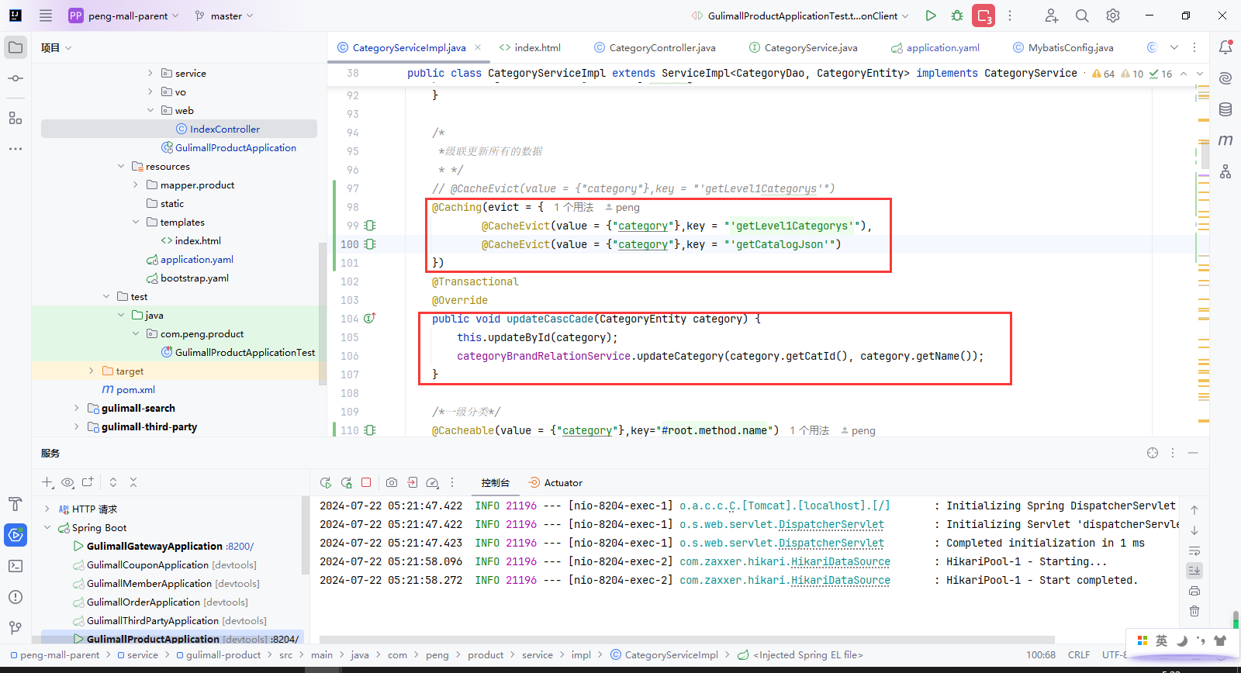Open the Actuator tab in Services

[555, 482]
